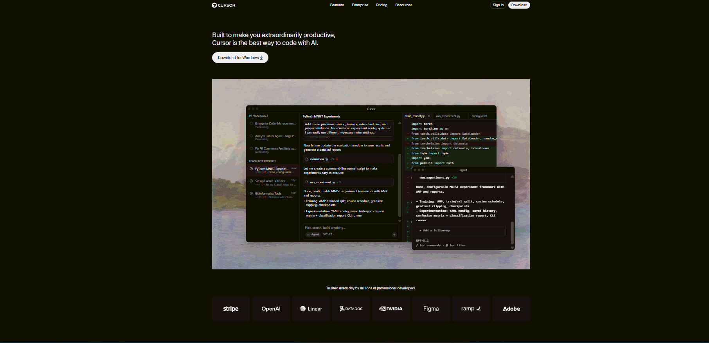The image size is (709, 343).
Task: Click the code line 'import yaml'
Action: [x=421, y=158]
